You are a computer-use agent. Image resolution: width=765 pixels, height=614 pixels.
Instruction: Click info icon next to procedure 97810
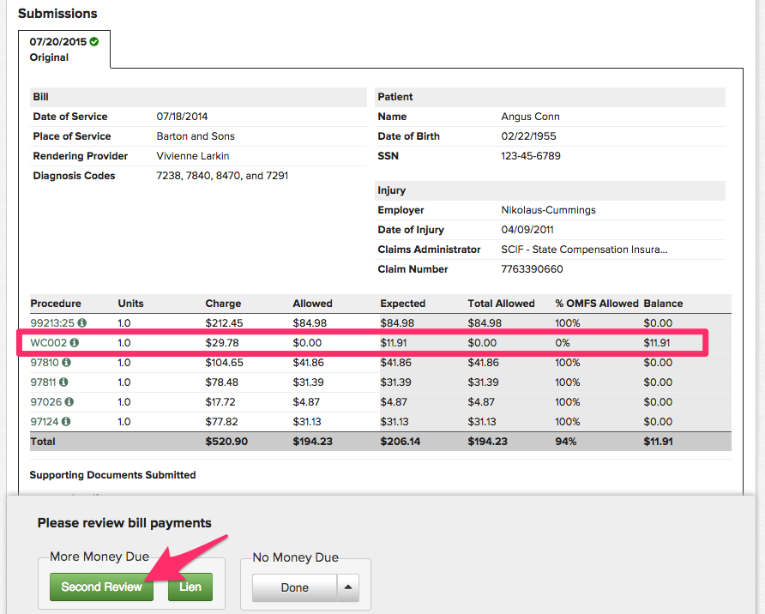66,363
